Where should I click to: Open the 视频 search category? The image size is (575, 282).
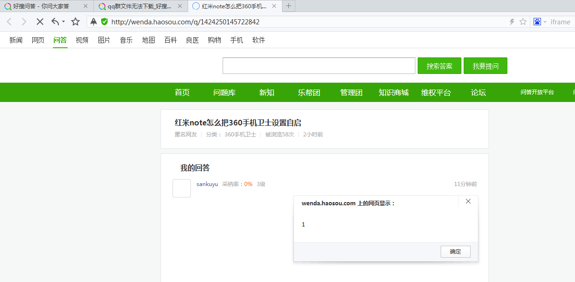point(82,40)
